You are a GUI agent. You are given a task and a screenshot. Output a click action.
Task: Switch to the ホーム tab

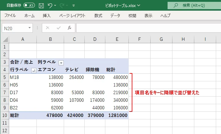(29, 16)
